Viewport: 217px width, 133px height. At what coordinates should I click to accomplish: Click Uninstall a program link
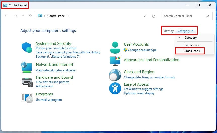point(49,100)
